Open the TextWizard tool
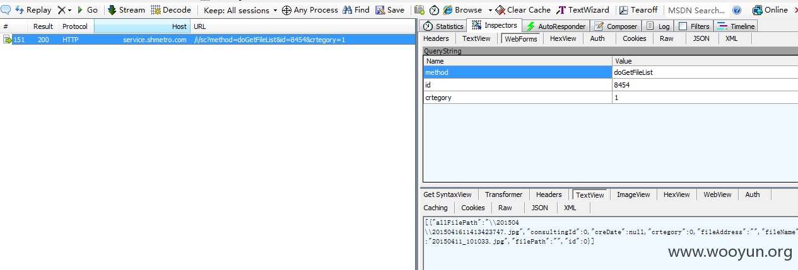 pos(583,10)
